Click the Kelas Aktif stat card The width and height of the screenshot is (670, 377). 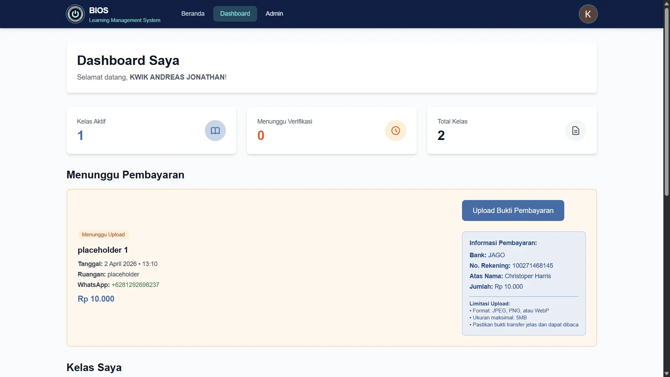tap(151, 131)
